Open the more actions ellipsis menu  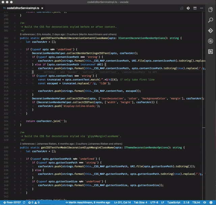(202, 8)
